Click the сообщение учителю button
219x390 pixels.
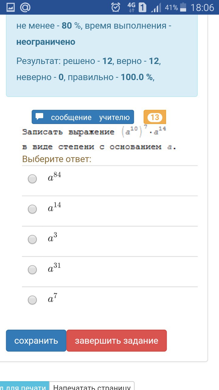point(83,117)
